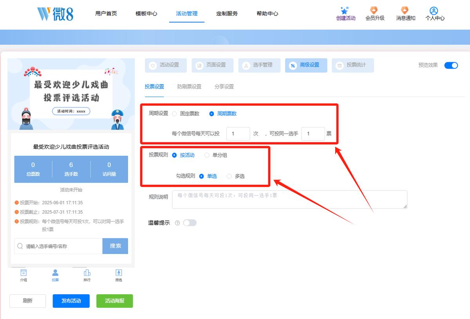Image resolution: width=470 pixels, height=319 pixels.
Task: Click the 访问量 stat in preview
Action: [x=109, y=169]
